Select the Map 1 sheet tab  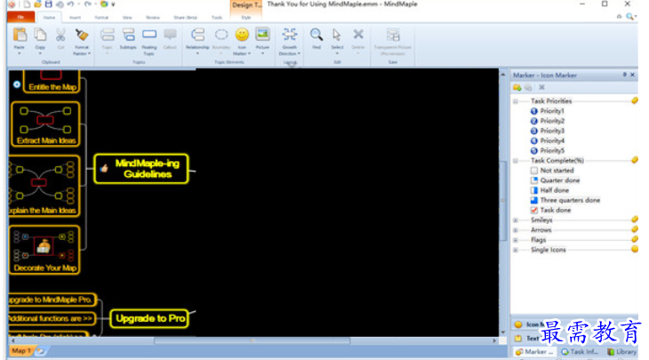(20, 351)
